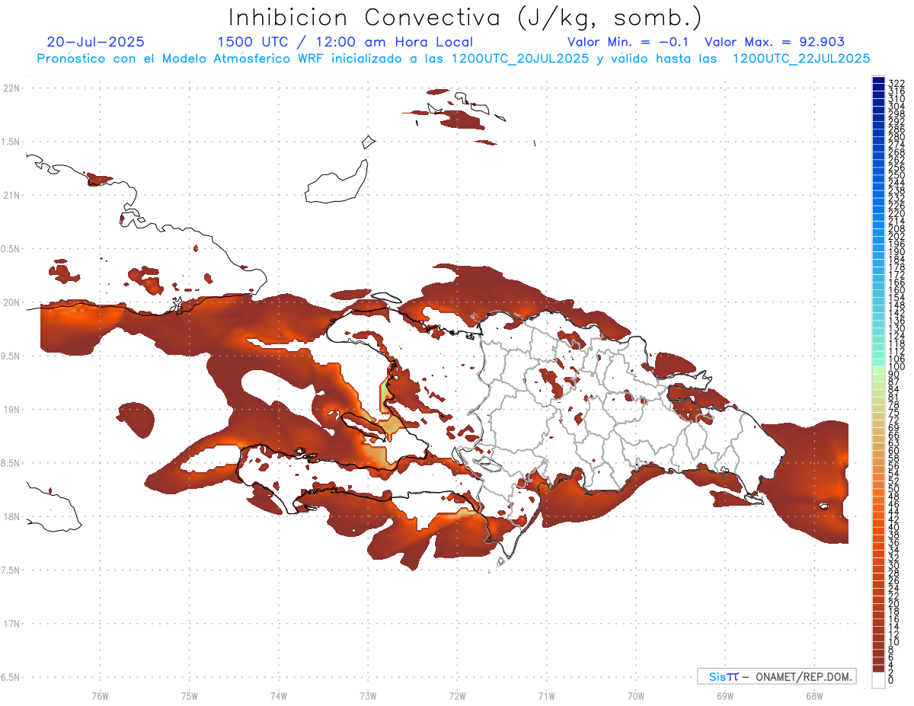The height and width of the screenshot is (706, 914).
Task: Click the '69W' longitude label
Action: click(x=725, y=695)
